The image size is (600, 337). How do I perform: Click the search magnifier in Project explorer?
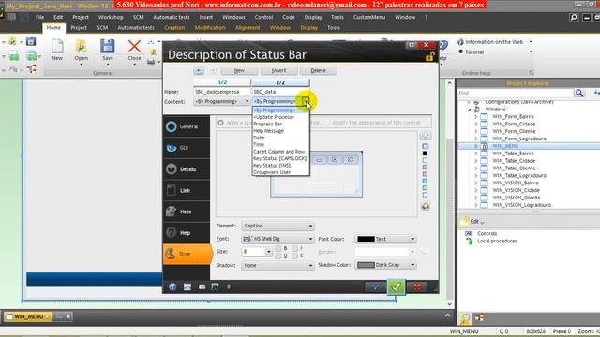tap(579, 93)
